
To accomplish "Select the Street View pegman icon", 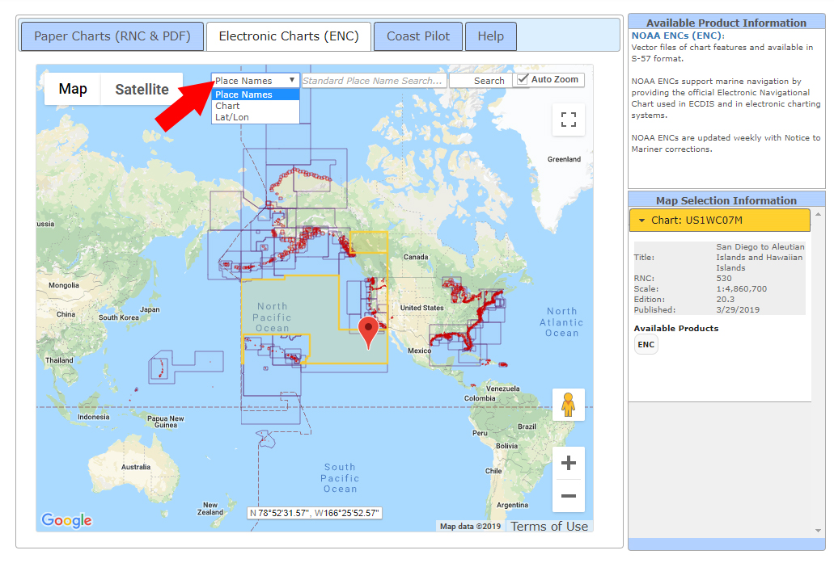I will click(x=568, y=405).
